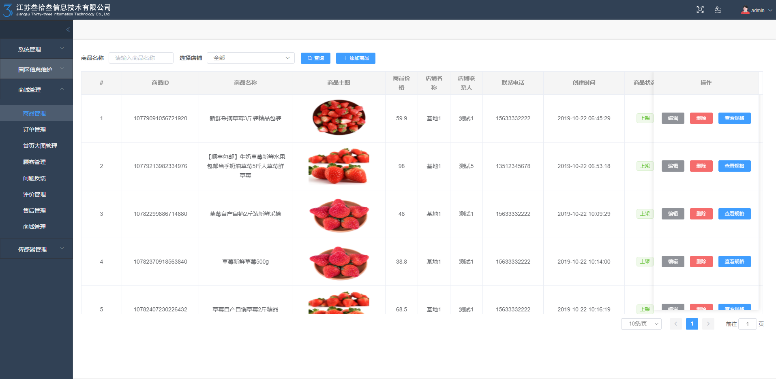Expand the 传感器管理 sidebar menu
The image size is (776, 379).
coord(36,249)
